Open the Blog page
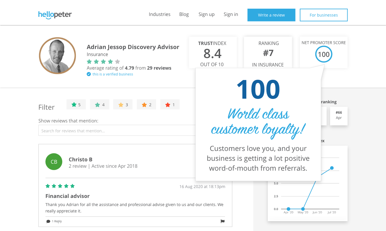 pos(184,14)
